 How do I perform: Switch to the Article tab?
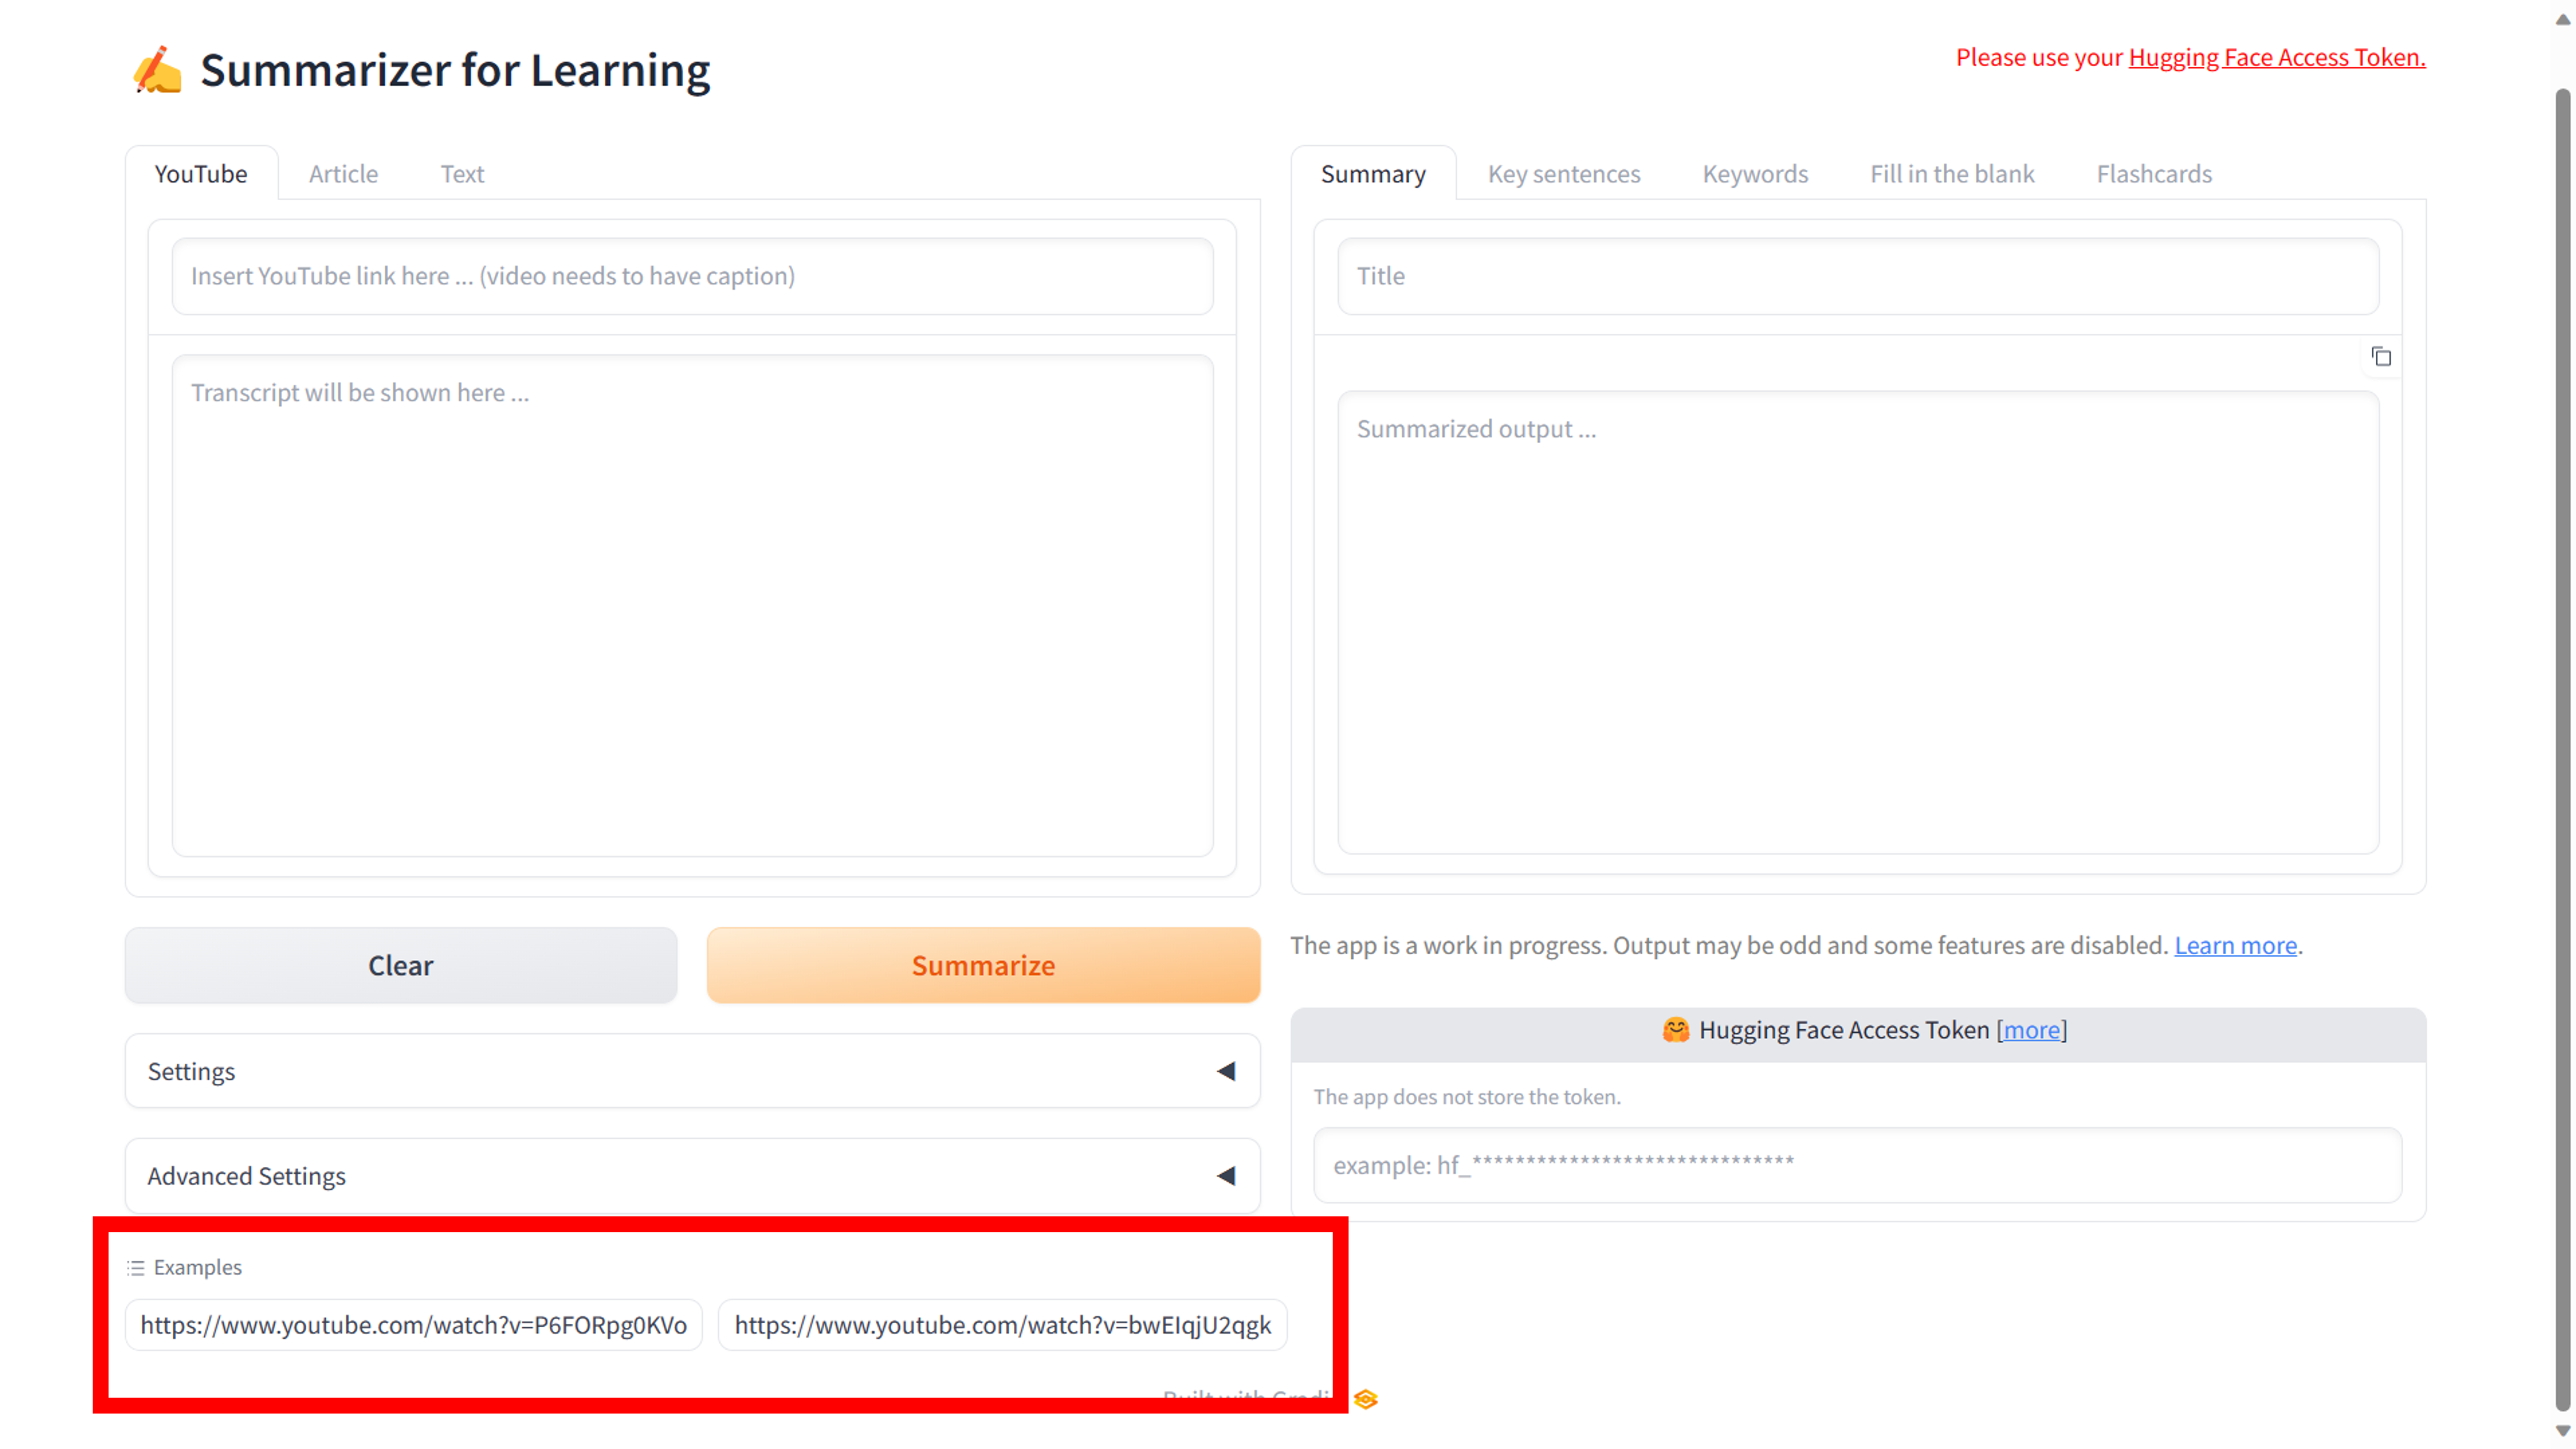[x=343, y=174]
